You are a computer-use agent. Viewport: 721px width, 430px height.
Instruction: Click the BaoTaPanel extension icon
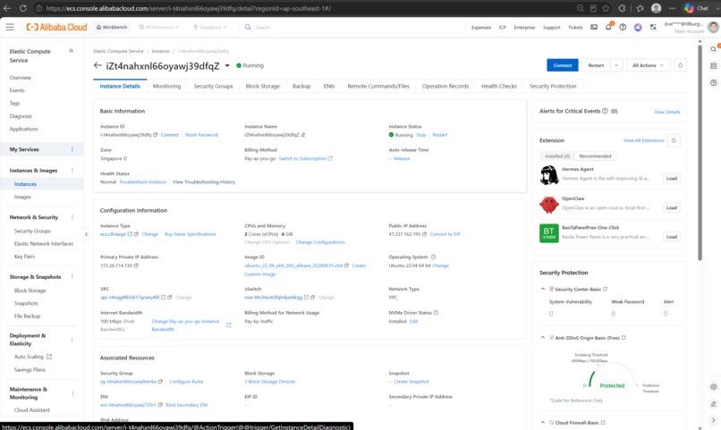[549, 233]
